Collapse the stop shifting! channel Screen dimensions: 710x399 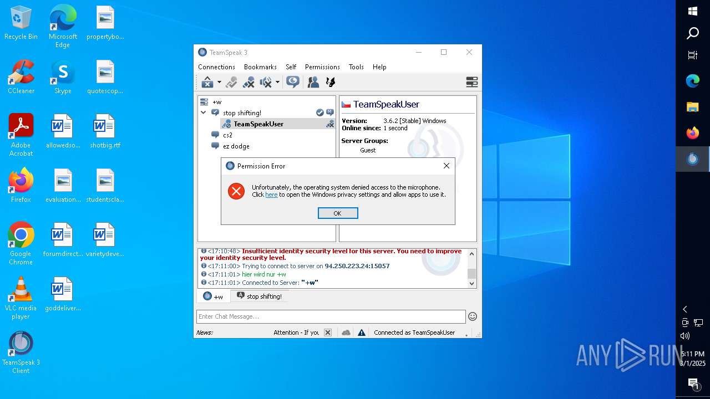pyautogui.click(x=204, y=112)
